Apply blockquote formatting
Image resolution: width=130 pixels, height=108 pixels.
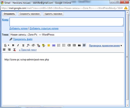[x=79, y=45]
